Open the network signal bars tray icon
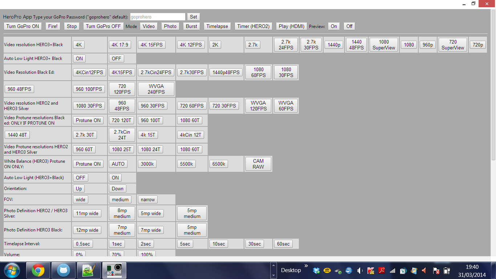496x279 pixels. click(393, 271)
